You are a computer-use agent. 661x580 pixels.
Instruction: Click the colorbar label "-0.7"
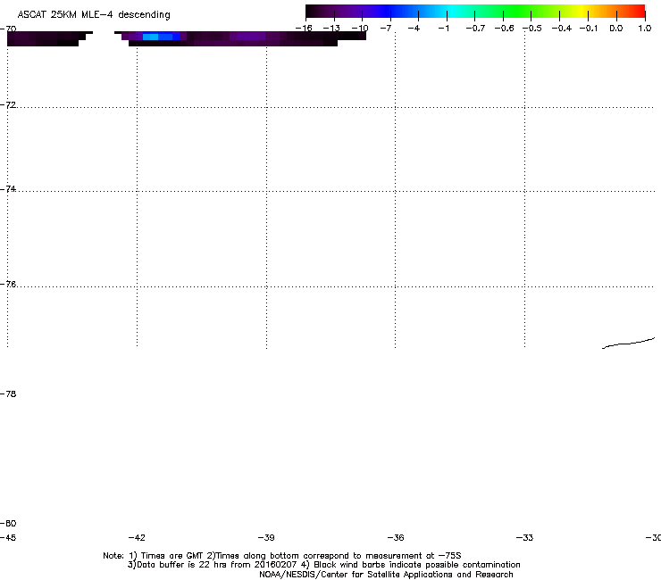pyautogui.click(x=475, y=29)
